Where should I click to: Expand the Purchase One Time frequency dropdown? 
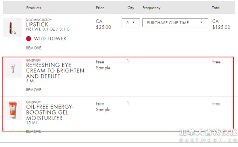coord(175,23)
